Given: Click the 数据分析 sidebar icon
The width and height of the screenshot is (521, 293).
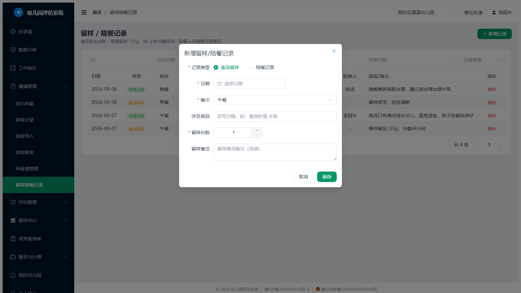Looking at the screenshot, I should [13, 50].
